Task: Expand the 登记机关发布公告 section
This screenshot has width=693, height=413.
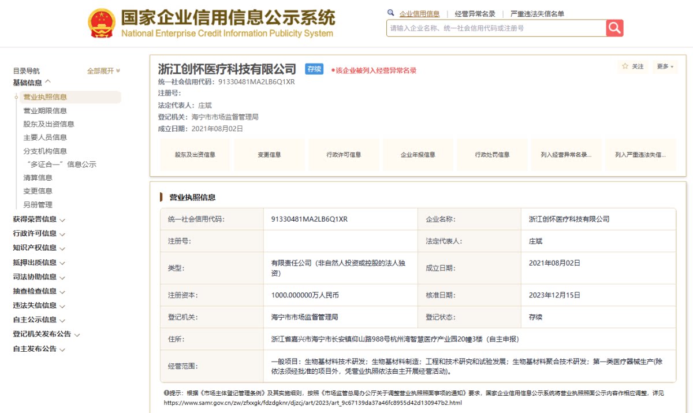Action: tap(46, 334)
